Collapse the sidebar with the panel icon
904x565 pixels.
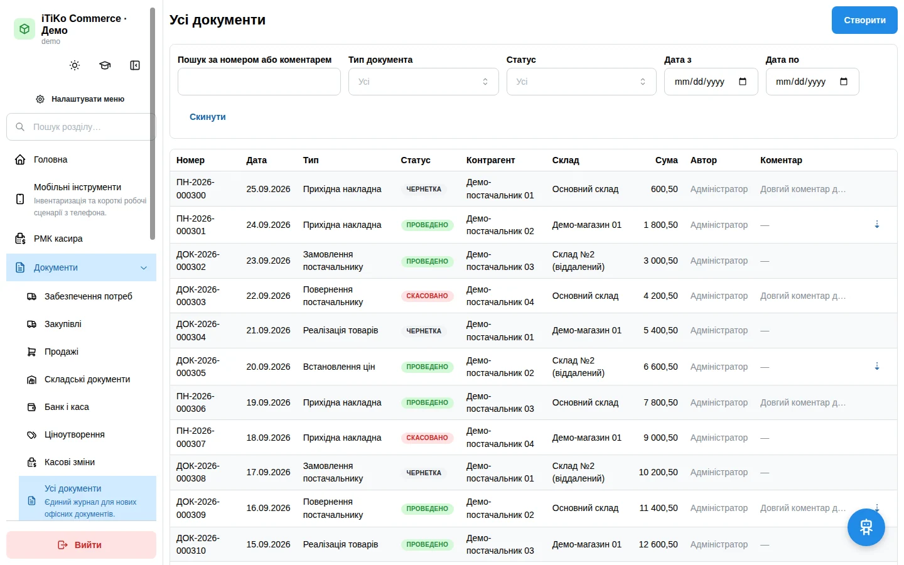(x=135, y=65)
